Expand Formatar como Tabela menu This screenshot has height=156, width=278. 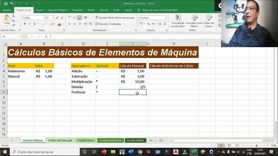[194, 21]
